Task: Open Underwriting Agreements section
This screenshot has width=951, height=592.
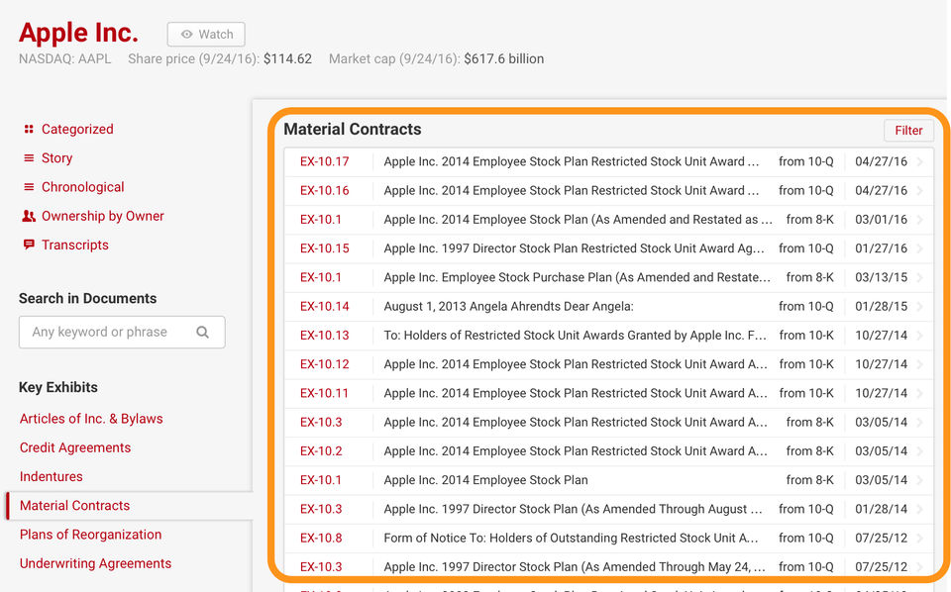Action: (x=95, y=563)
